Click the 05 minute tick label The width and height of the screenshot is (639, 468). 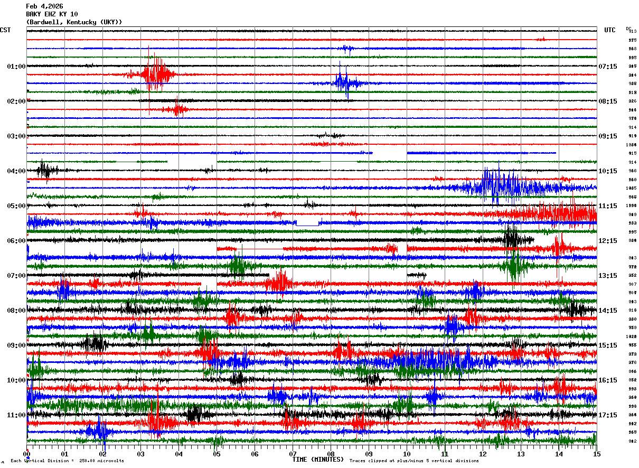click(217, 454)
